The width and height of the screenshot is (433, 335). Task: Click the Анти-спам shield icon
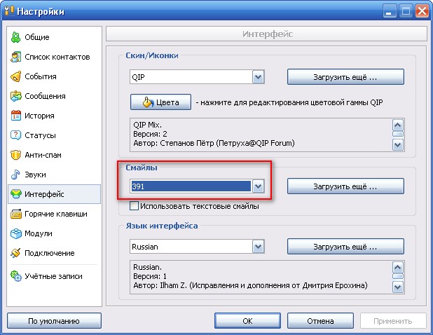[x=15, y=155]
